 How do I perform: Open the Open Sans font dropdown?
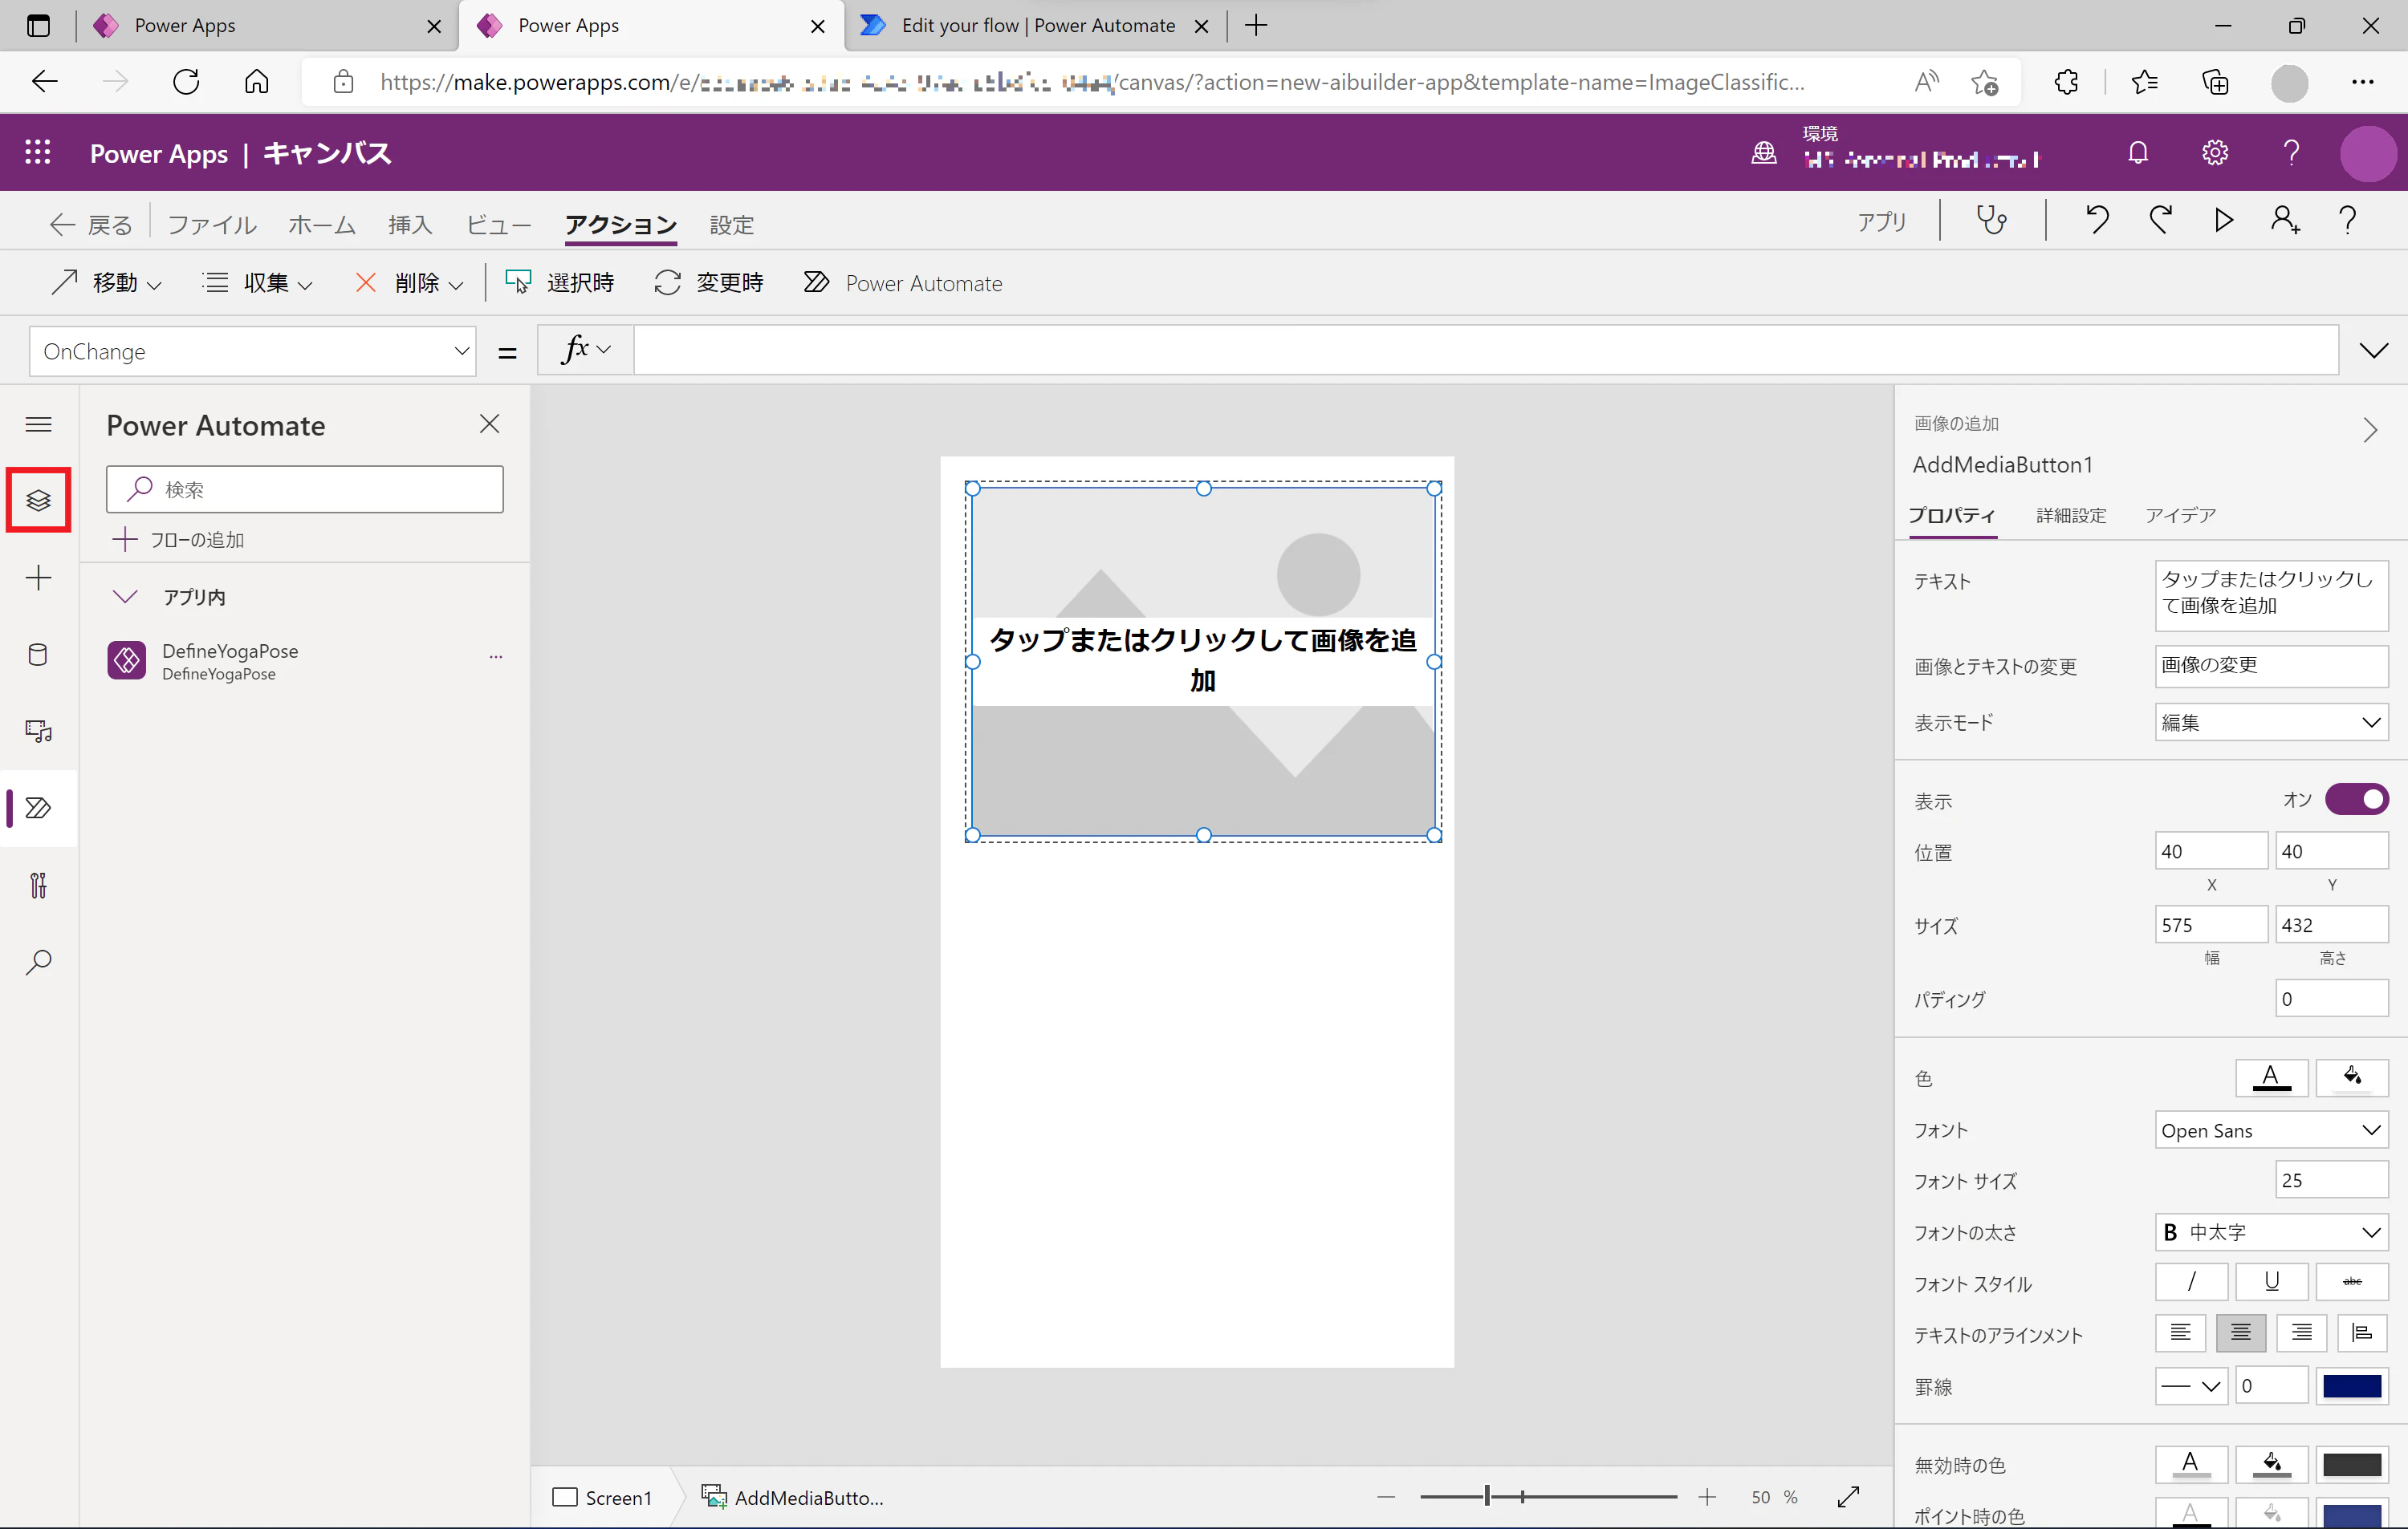point(2271,1130)
